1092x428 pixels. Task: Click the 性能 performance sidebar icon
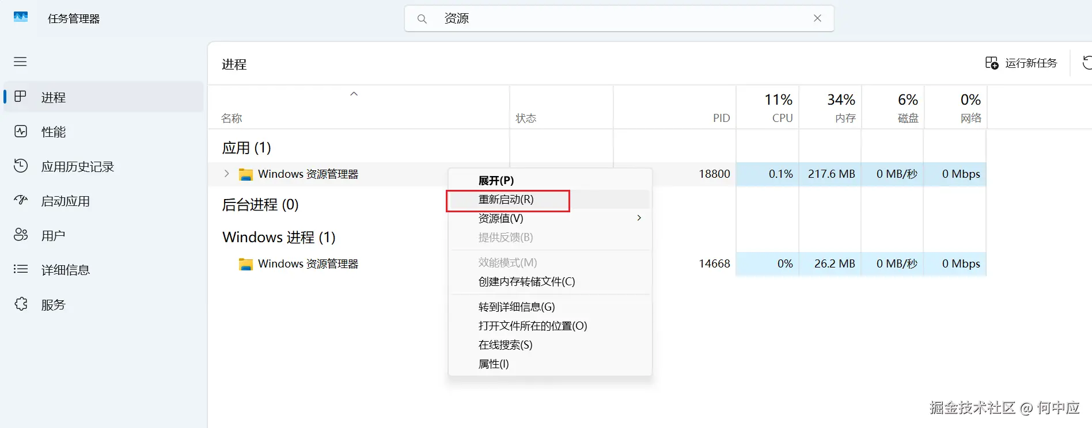tap(21, 131)
